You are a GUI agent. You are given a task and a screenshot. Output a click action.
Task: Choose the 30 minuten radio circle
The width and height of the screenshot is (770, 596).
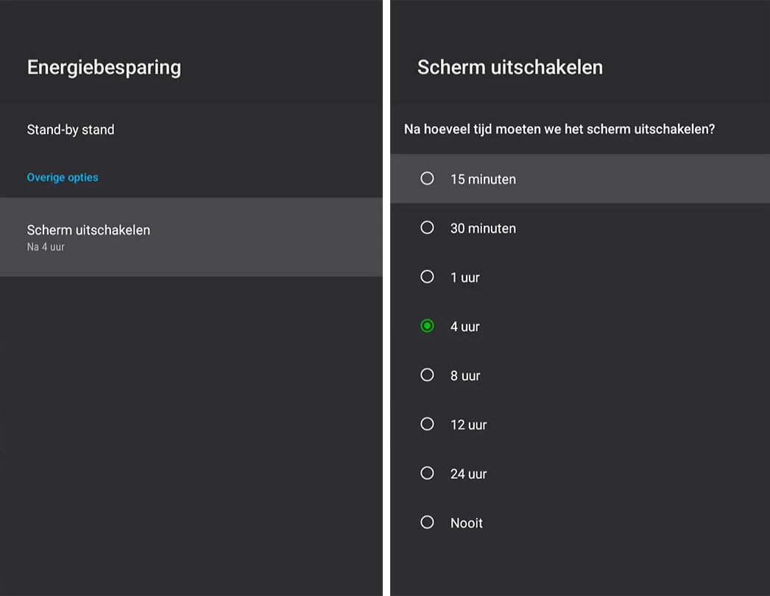point(427,228)
